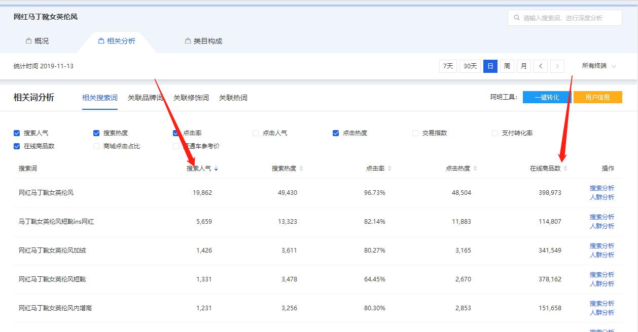Viewport: 638px width, 332px height.
Task: Click the 一键转化 button
Action: coord(547,97)
